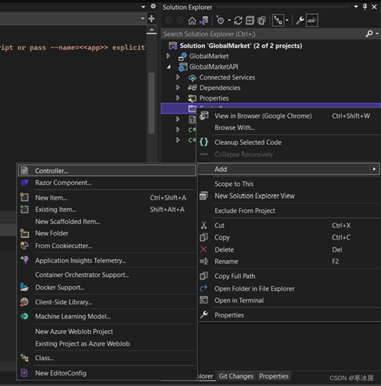Click the Home icon in Solution Explorer toolbar
This screenshot has width=381, height=386.
tap(192, 20)
